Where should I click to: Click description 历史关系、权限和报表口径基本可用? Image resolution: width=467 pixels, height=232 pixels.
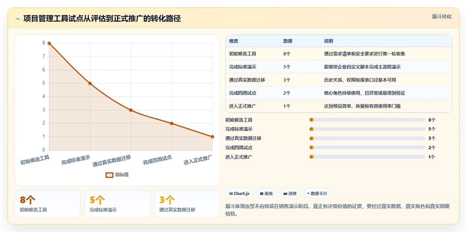pos(360,80)
